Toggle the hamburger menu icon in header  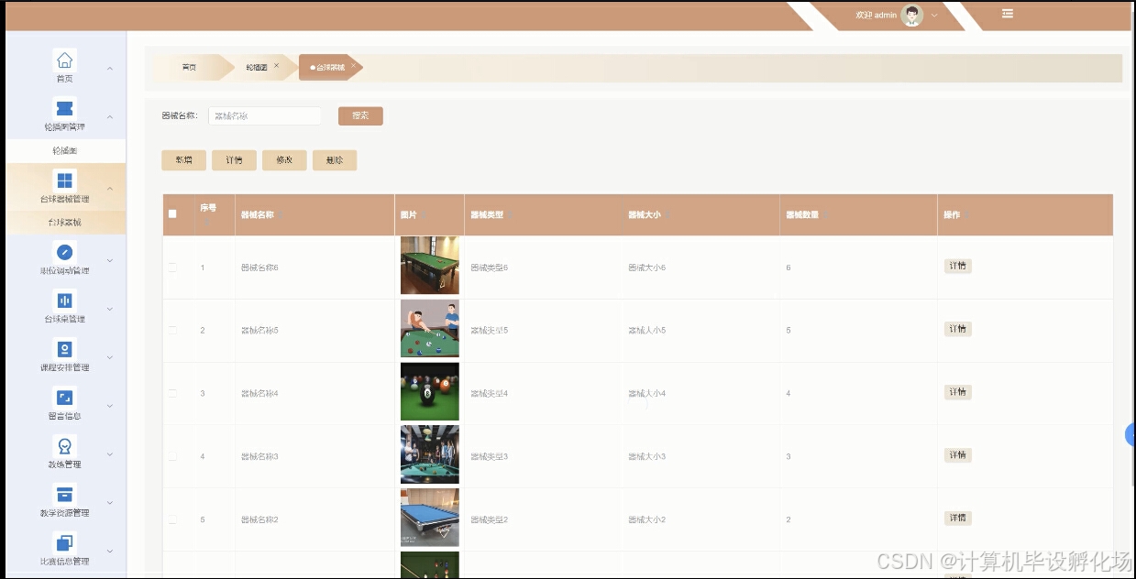click(1008, 14)
